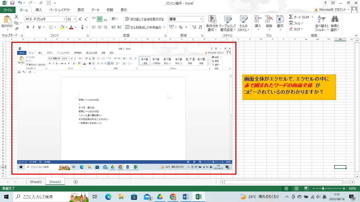Open the ファイル tab
The height and width of the screenshot is (202, 360).
[7, 10]
